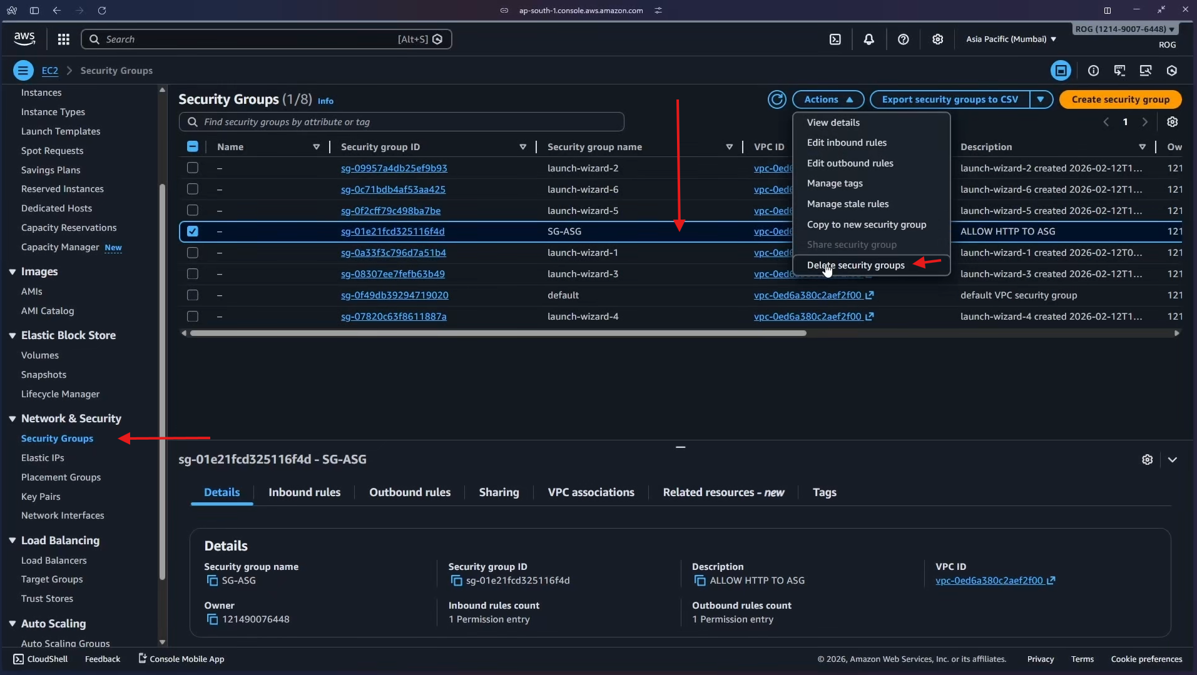Viewport: 1197px width, 675px height.
Task: Click the Create security group button
Action: [x=1120, y=99]
